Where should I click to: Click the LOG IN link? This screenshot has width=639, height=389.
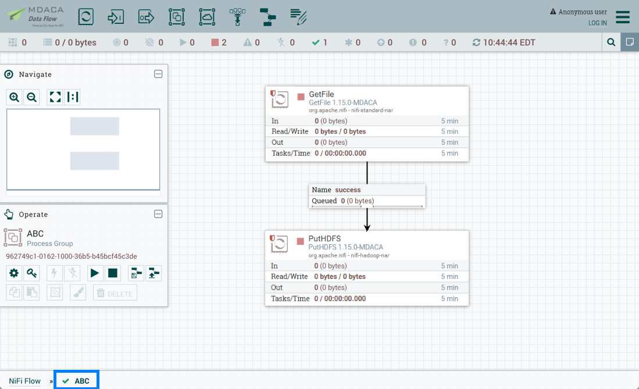click(597, 23)
